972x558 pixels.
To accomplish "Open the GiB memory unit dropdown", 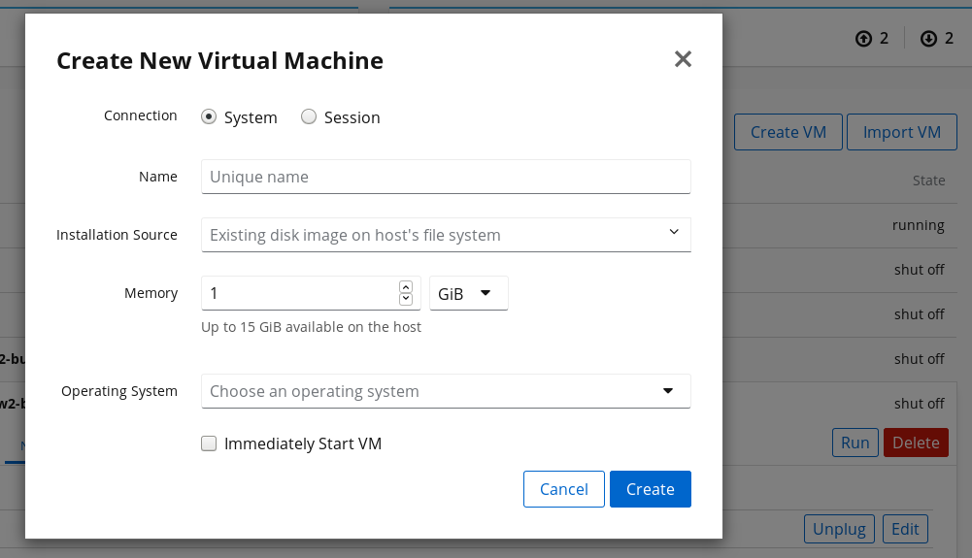I will (x=468, y=293).
